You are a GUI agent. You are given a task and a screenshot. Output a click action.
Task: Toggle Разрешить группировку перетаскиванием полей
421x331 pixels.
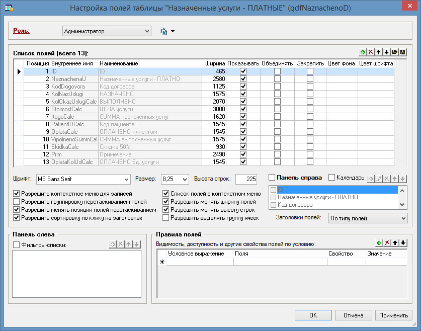(17, 202)
